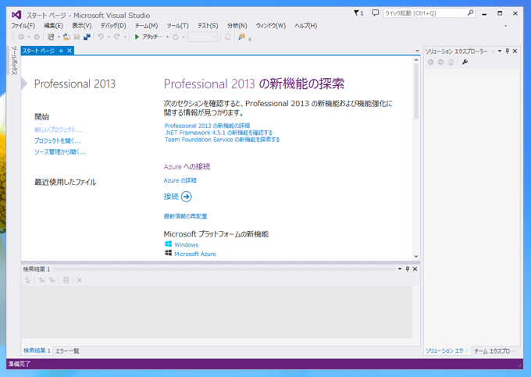Toggle auto-hide pin of Solution Explorer
This screenshot has width=531, height=377.
pyautogui.click(x=508, y=51)
